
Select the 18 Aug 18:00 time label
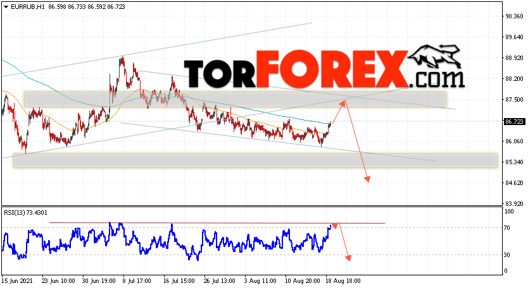(x=343, y=281)
